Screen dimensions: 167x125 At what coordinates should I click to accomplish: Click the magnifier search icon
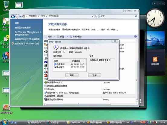click(x=136, y=16)
